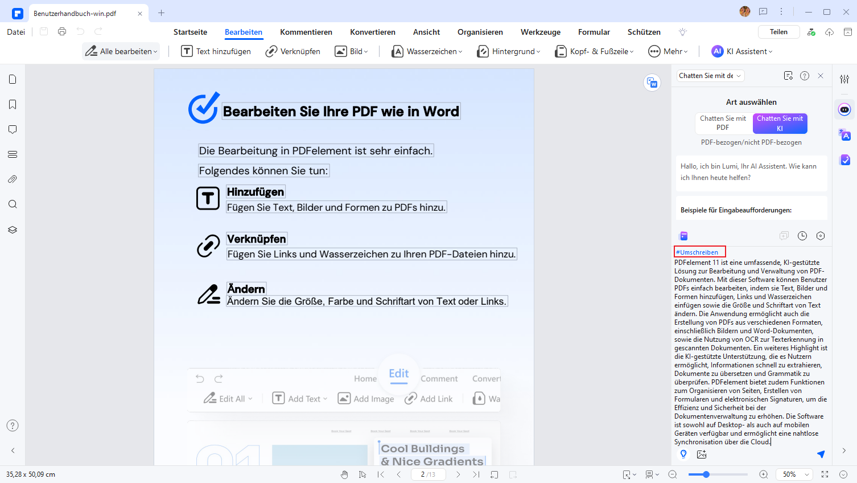Open the search panel magnifier icon
This screenshot has width=857, height=483.
pos(13,204)
